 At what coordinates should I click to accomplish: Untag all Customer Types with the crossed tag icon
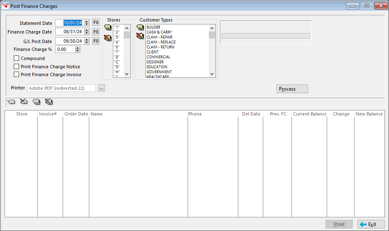pyautogui.click(x=140, y=36)
